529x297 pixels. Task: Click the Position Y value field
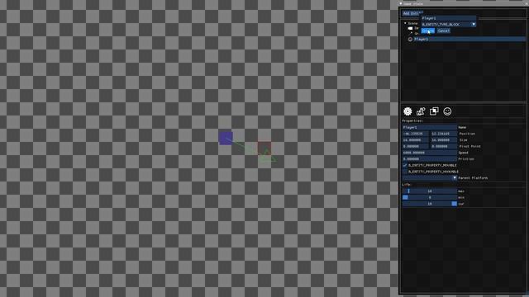(x=444, y=134)
